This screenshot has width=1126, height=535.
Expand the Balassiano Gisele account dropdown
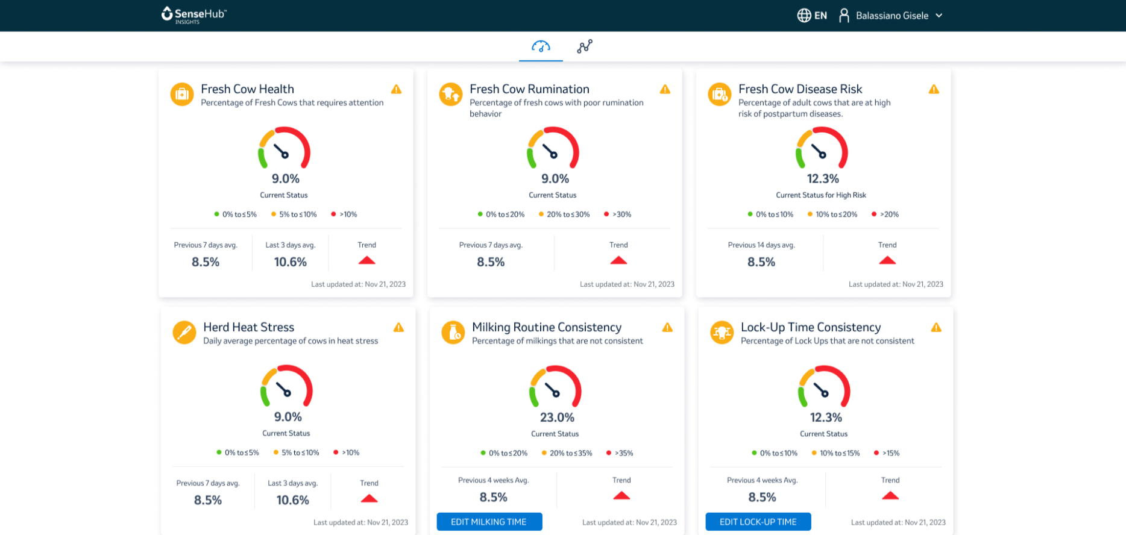pyautogui.click(x=939, y=16)
